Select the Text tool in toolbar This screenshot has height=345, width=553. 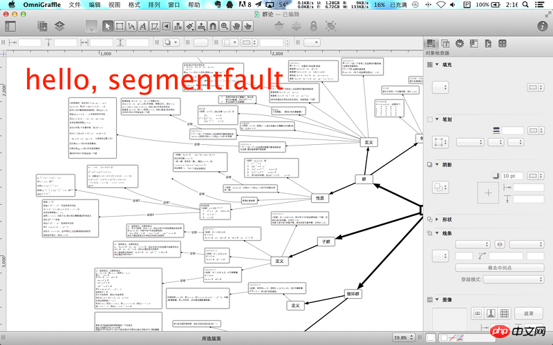pos(142,26)
